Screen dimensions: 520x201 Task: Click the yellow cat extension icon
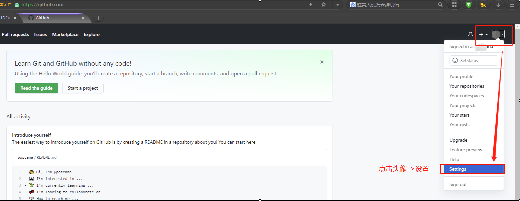pyautogui.click(x=483, y=5)
